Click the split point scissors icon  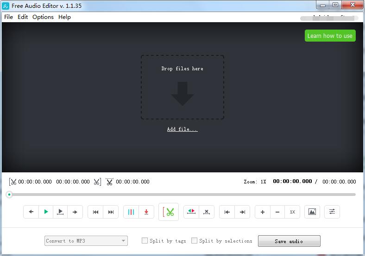pos(109,182)
